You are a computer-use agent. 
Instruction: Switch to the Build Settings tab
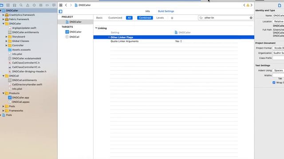(x=166, y=11)
